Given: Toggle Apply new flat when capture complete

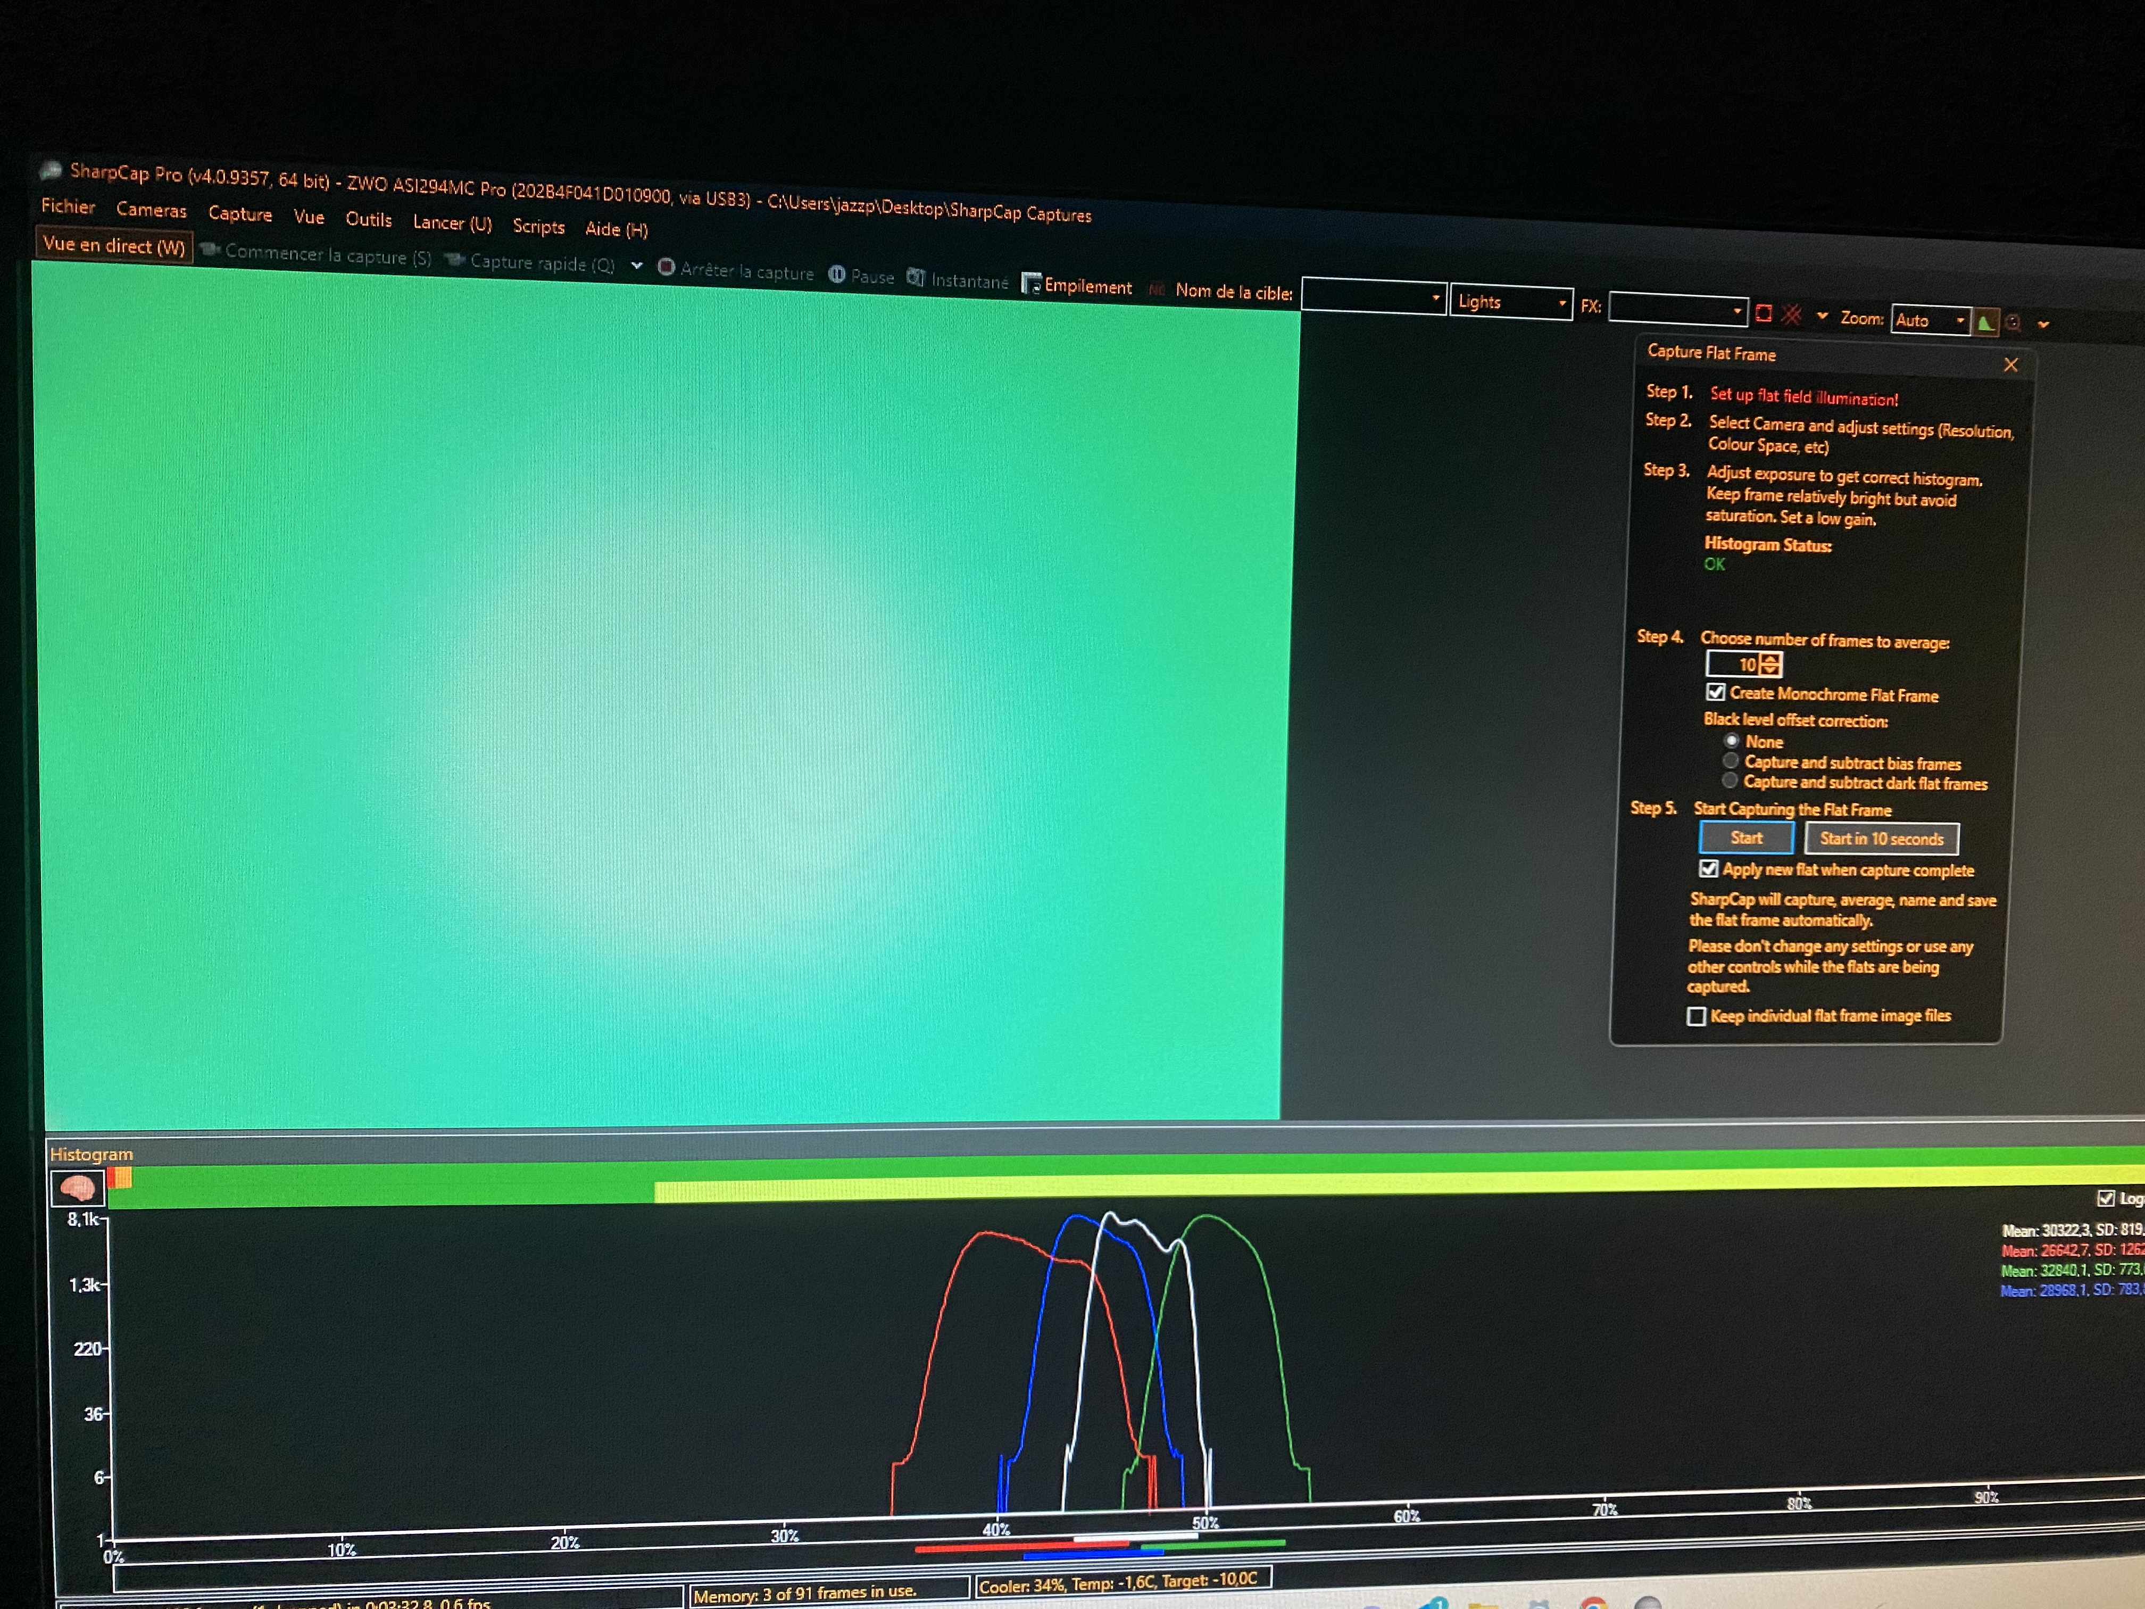Looking at the screenshot, I should (x=1710, y=869).
